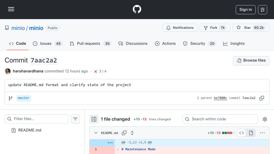The height and width of the screenshot is (154, 274).
Task: Click the git branch icon beside master
Action: pos(11,98)
